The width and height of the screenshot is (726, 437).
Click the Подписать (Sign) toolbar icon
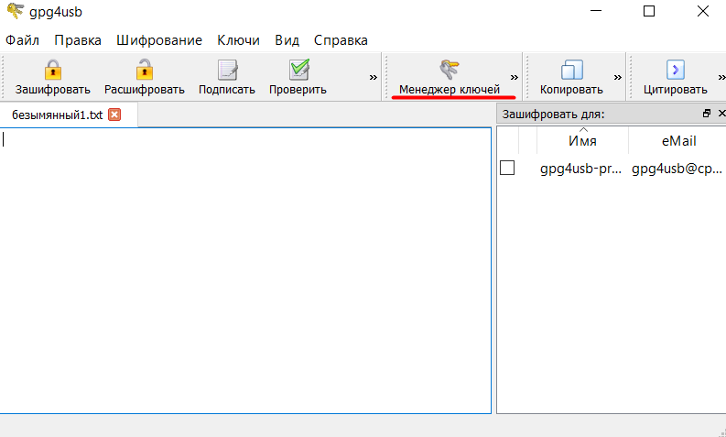tap(227, 71)
